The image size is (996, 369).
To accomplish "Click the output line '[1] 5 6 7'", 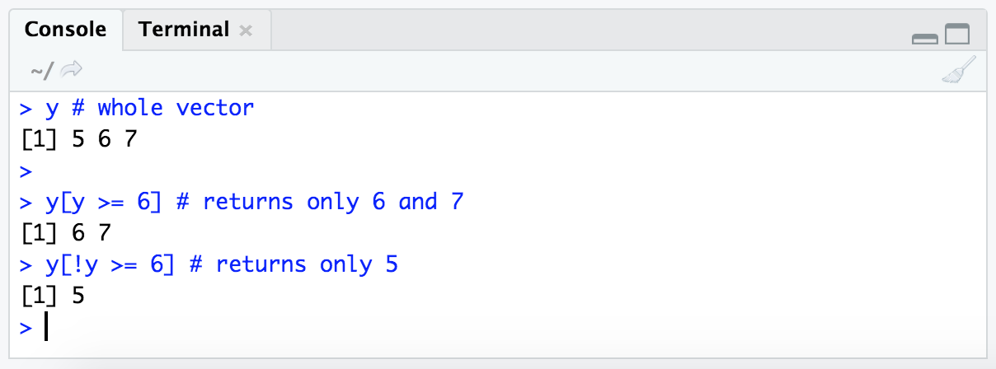I will tap(78, 139).
